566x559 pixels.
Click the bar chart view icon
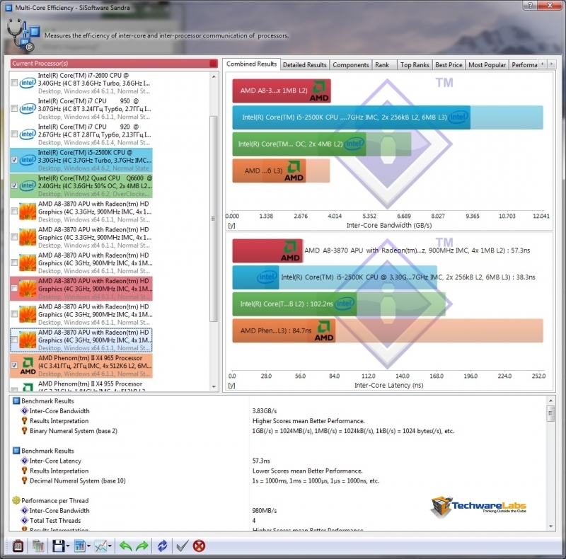point(79,546)
